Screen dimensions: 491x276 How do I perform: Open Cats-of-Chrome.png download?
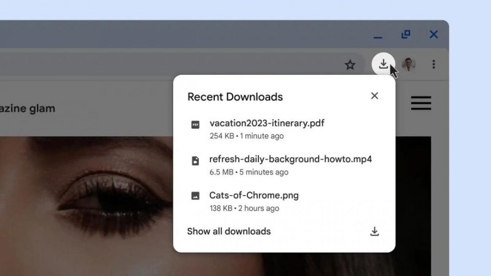pyautogui.click(x=254, y=196)
